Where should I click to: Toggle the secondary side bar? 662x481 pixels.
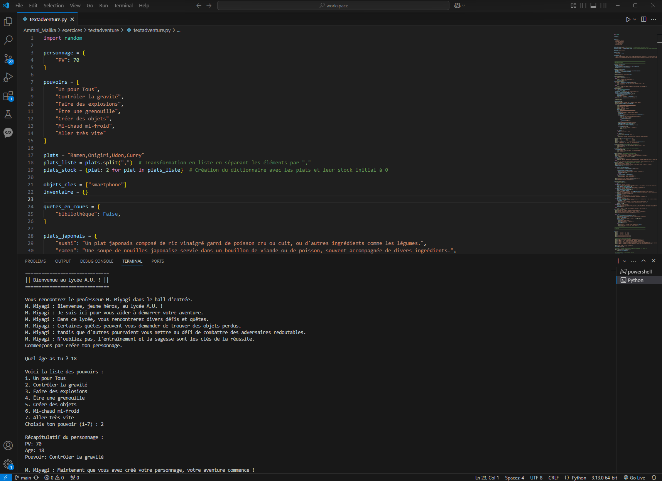click(603, 5)
